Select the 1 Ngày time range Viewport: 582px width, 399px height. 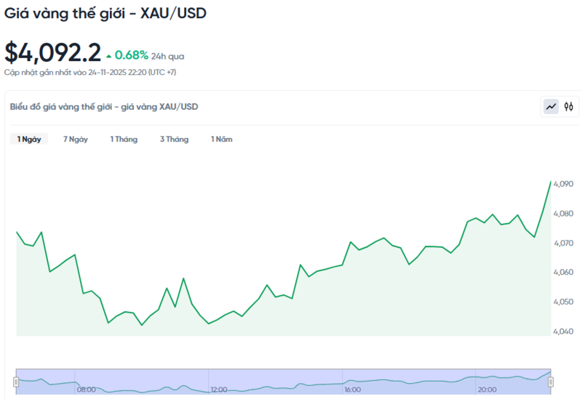[x=29, y=139]
